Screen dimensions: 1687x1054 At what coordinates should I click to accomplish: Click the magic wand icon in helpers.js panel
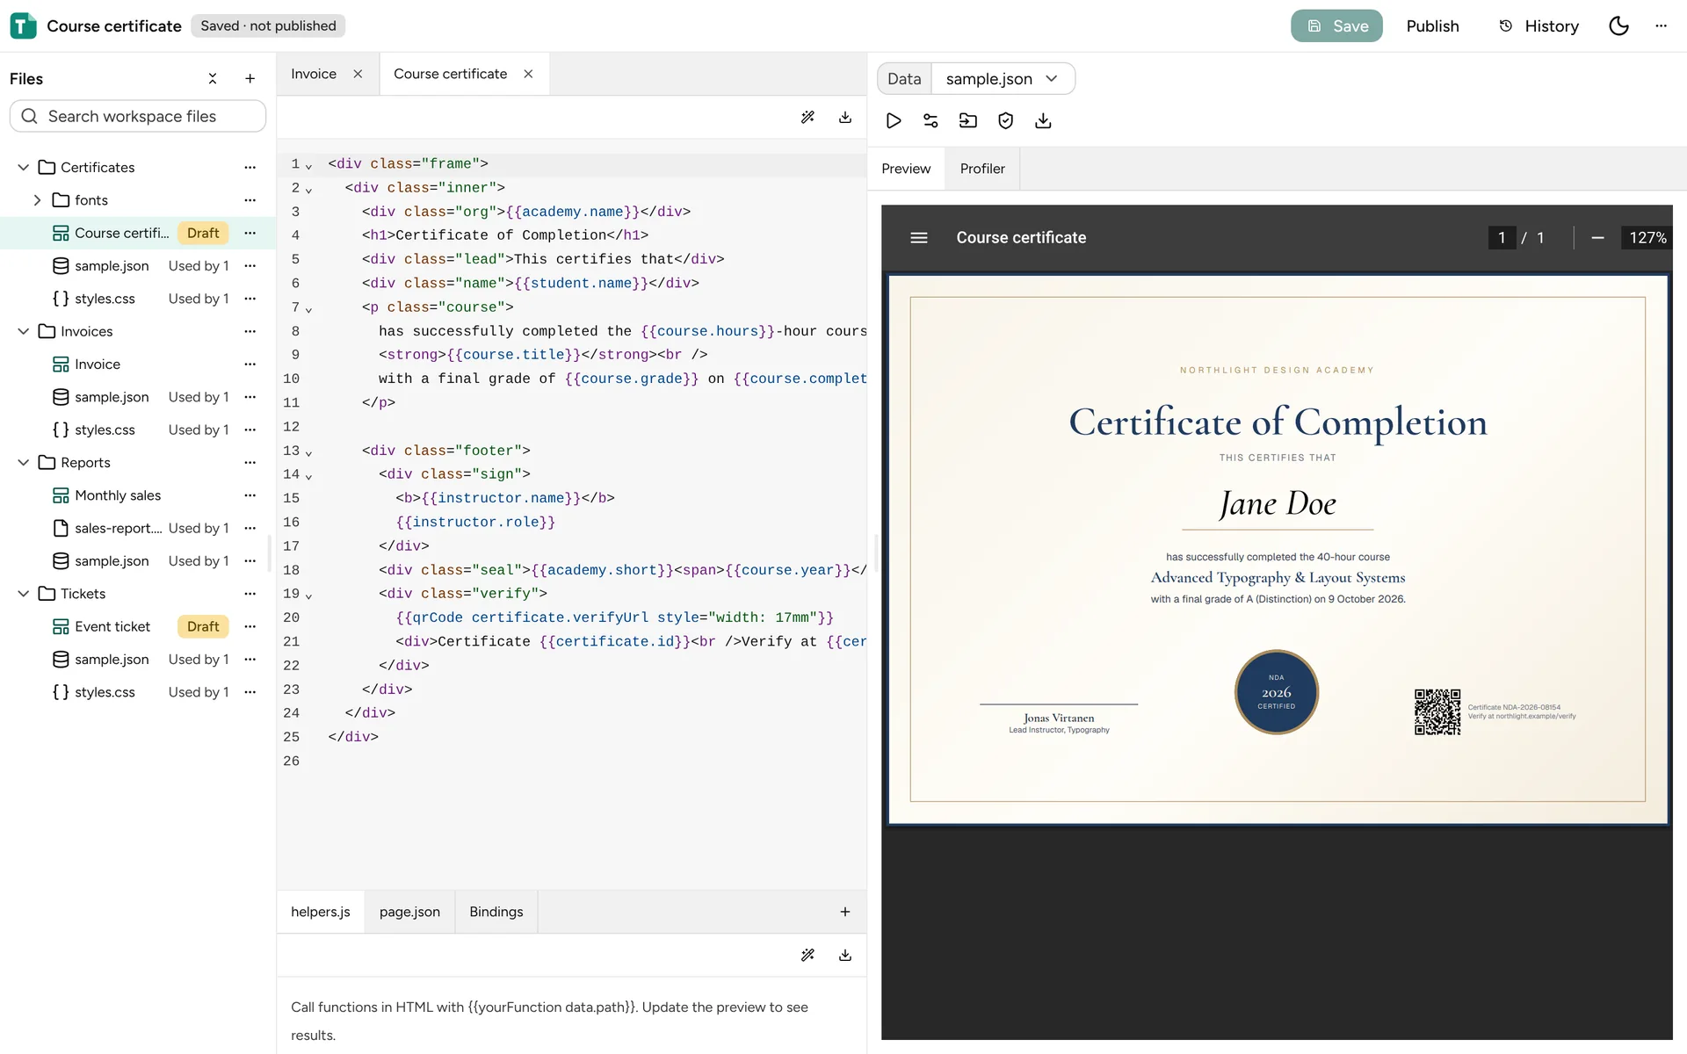coord(807,956)
